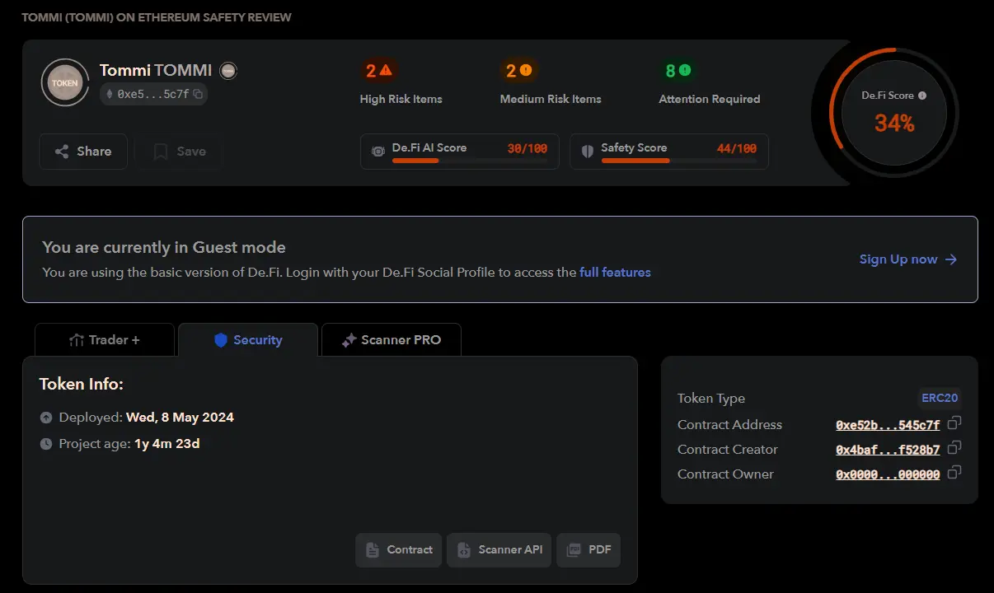Open the full features link
994x593 pixels.
coord(615,272)
